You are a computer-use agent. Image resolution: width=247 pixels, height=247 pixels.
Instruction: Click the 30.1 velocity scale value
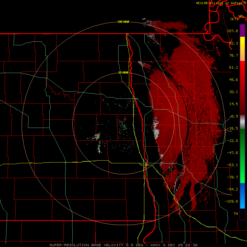coord(234,92)
